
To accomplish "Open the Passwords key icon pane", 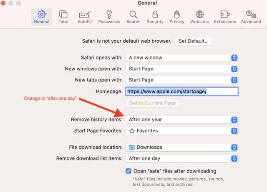I will [109, 17].
